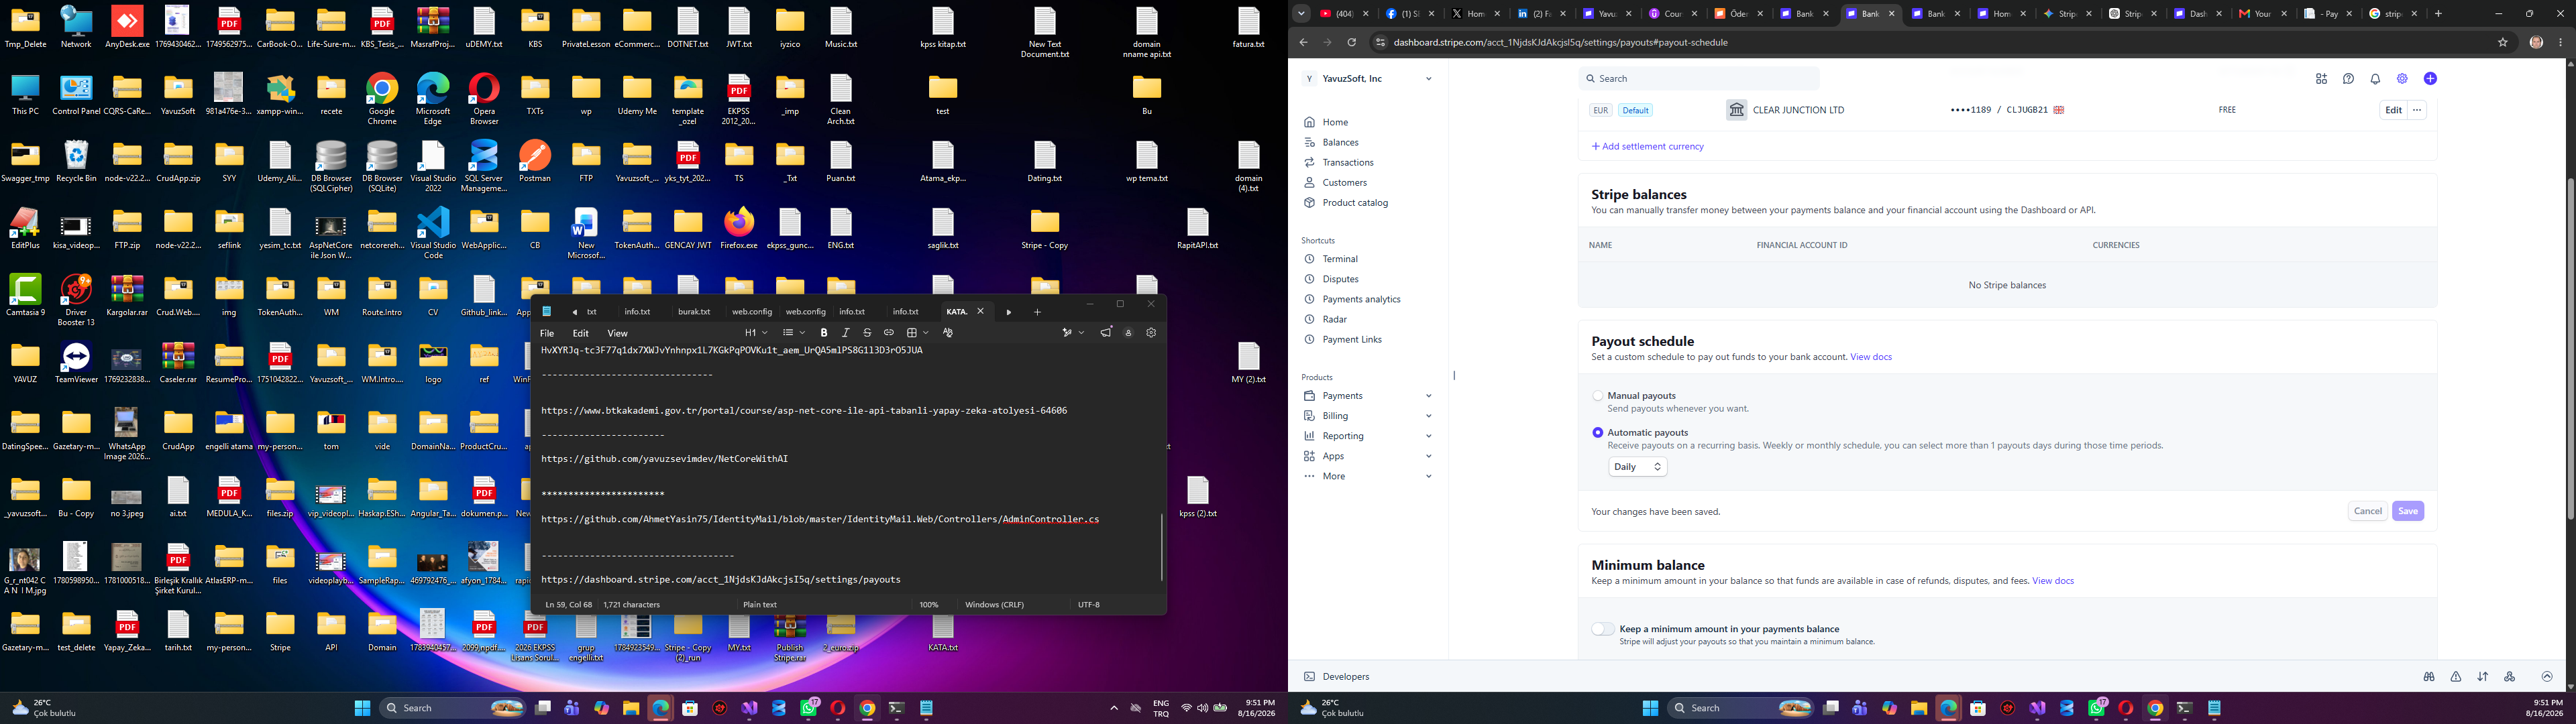Click the Notepad account profile icon

(1128, 333)
